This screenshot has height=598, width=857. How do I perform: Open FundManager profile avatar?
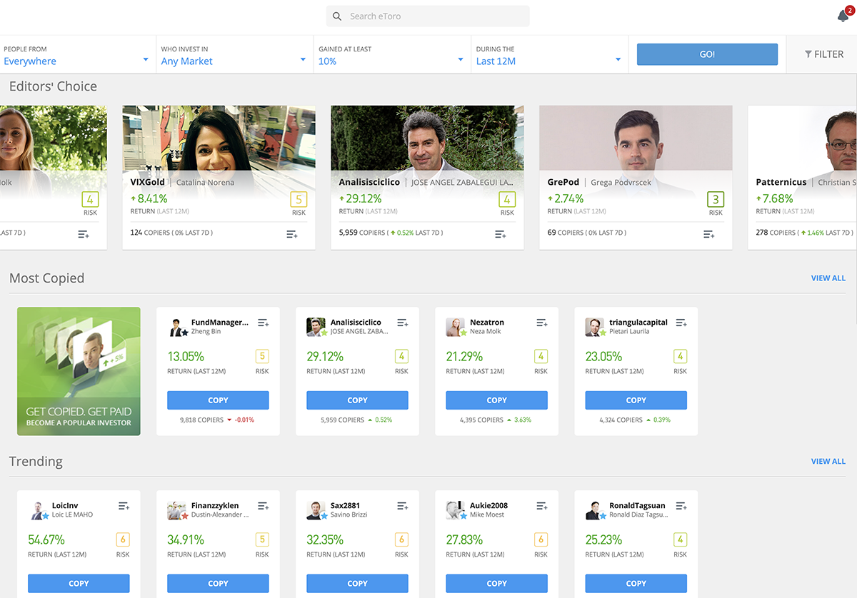click(178, 328)
